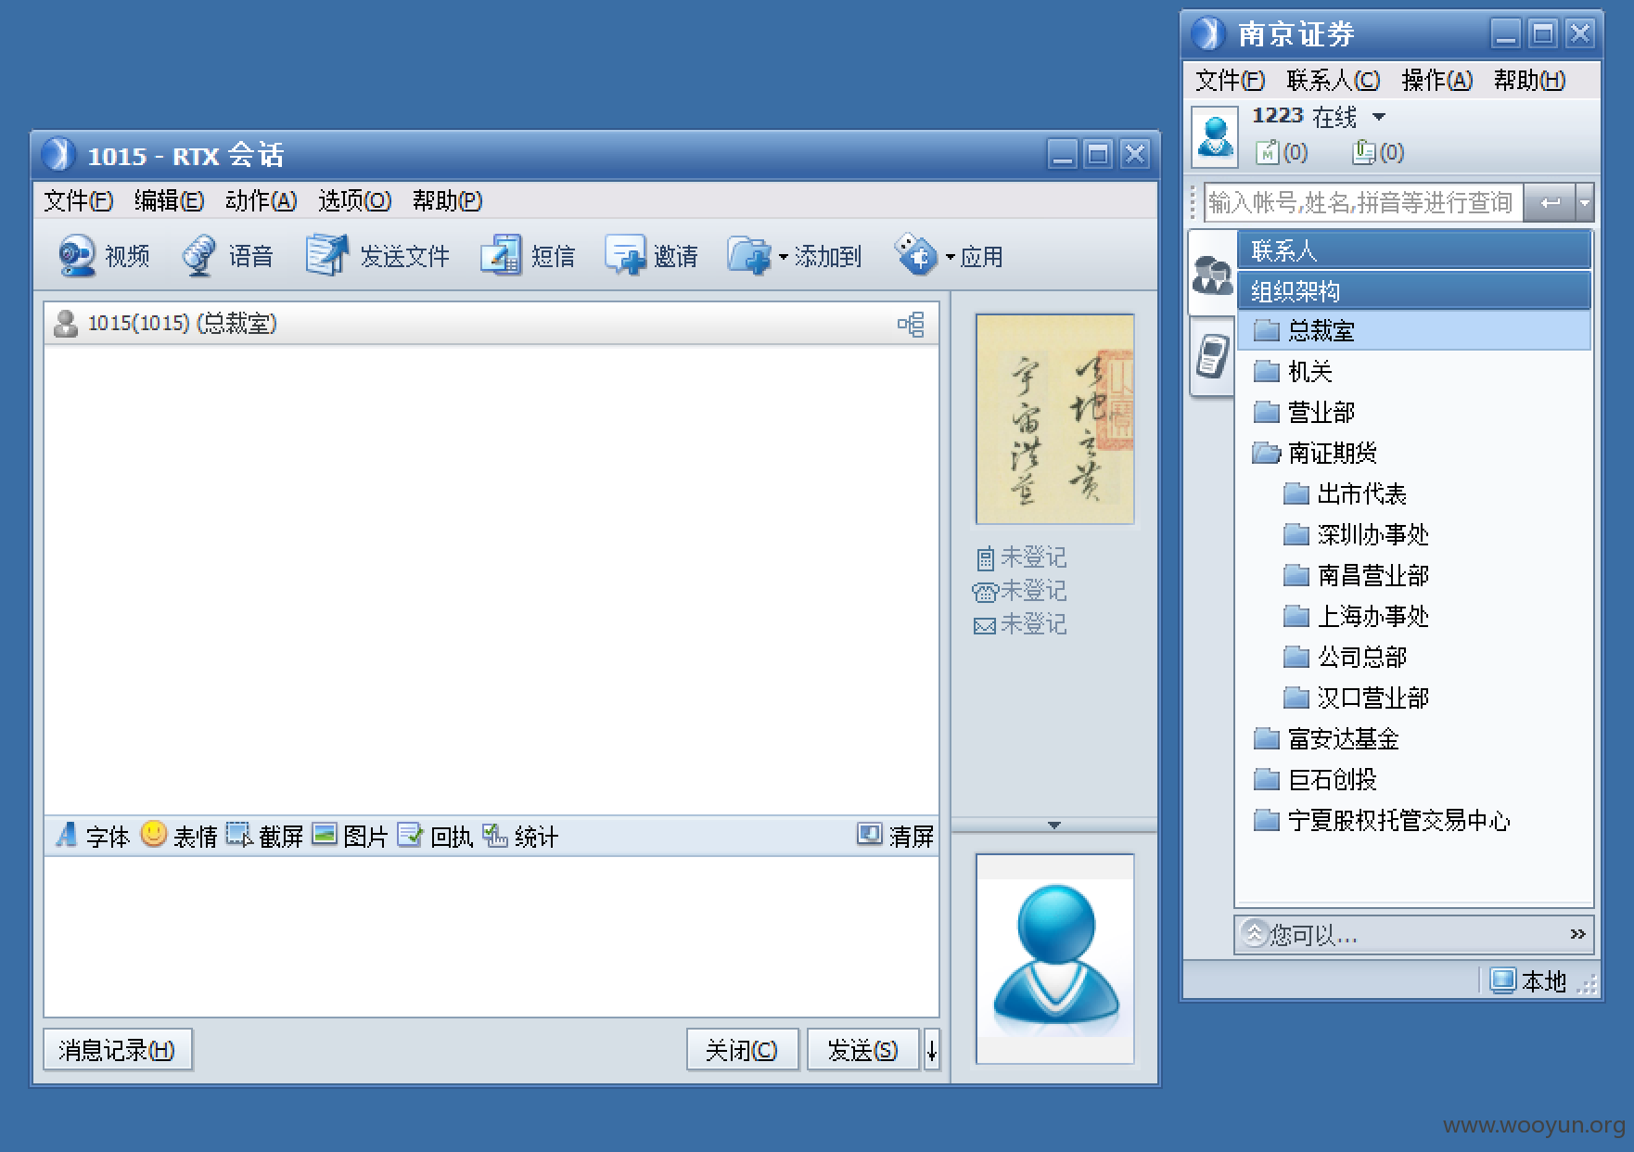Select the 出市代表 folder
This screenshot has width=1634, height=1152.
click(x=1345, y=493)
